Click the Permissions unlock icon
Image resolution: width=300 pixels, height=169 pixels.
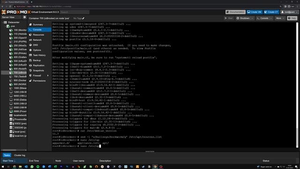click(x=30, y=81)
